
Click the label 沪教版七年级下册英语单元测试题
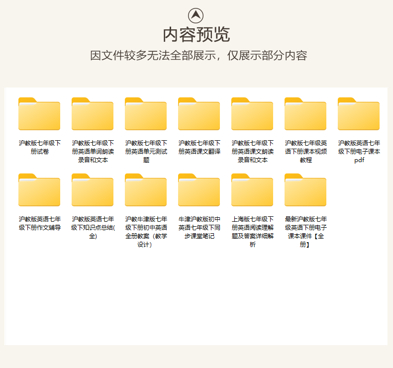146,152
